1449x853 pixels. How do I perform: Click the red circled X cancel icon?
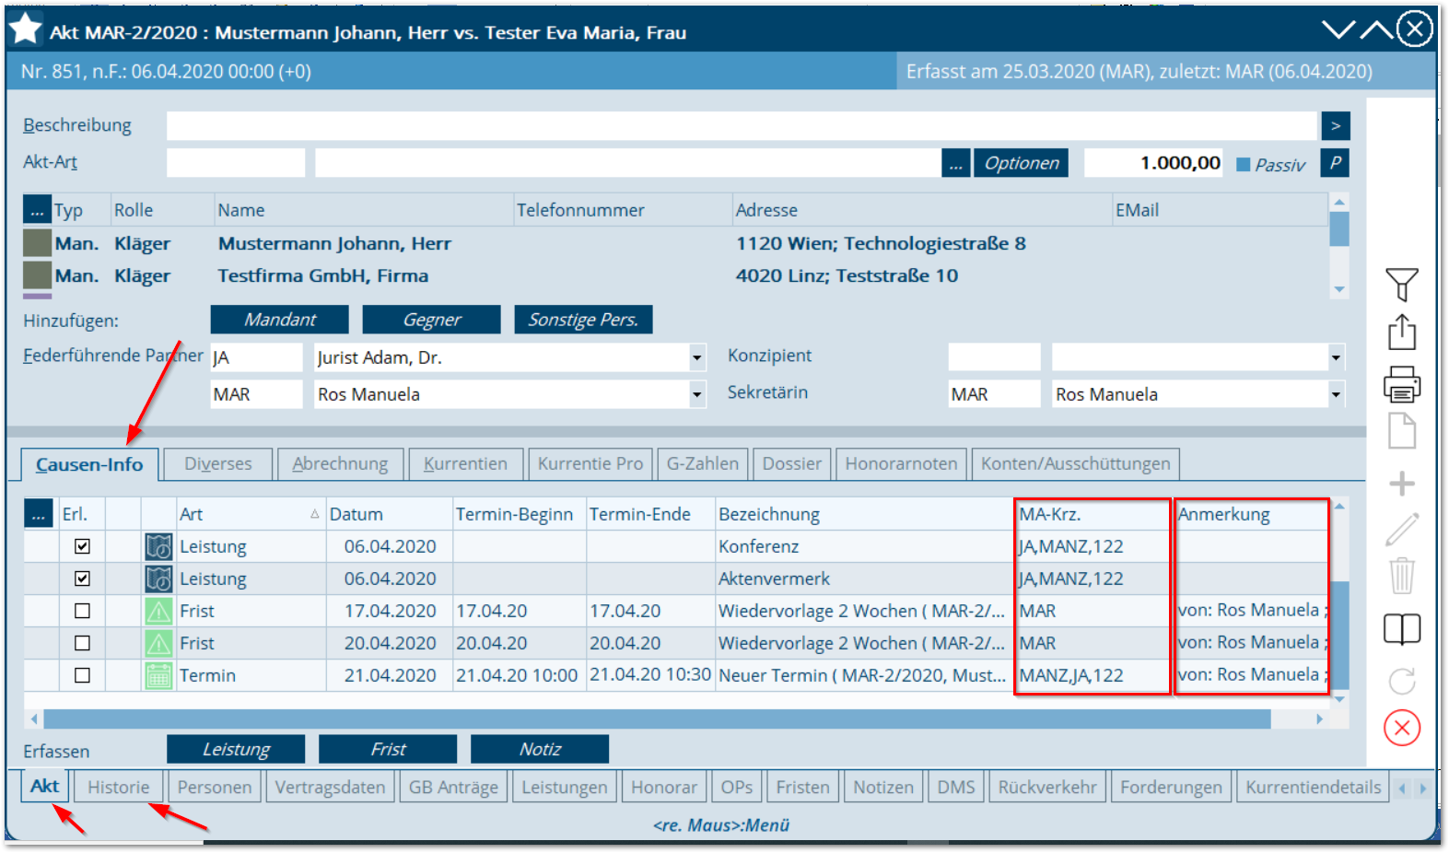point(1401,728)
